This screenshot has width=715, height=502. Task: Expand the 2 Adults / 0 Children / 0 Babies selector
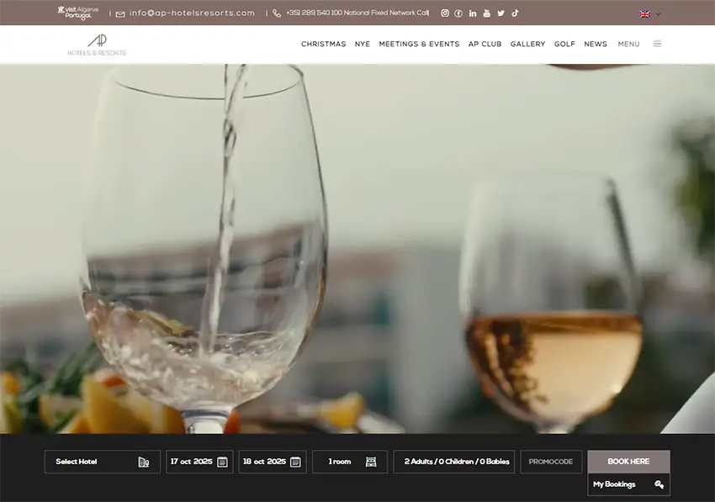point(454,461)
